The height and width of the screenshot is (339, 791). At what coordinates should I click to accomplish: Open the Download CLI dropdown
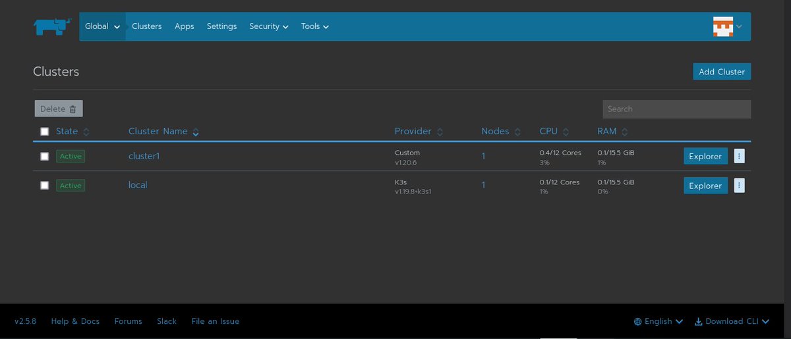(732, 321)
